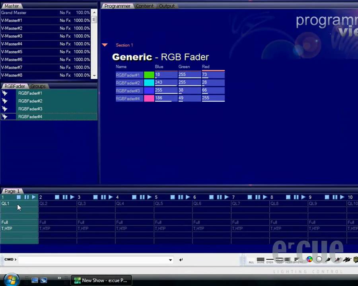Play cuelist 1
The height and width of the screenshot is (286, 358).
click(34, 197)
